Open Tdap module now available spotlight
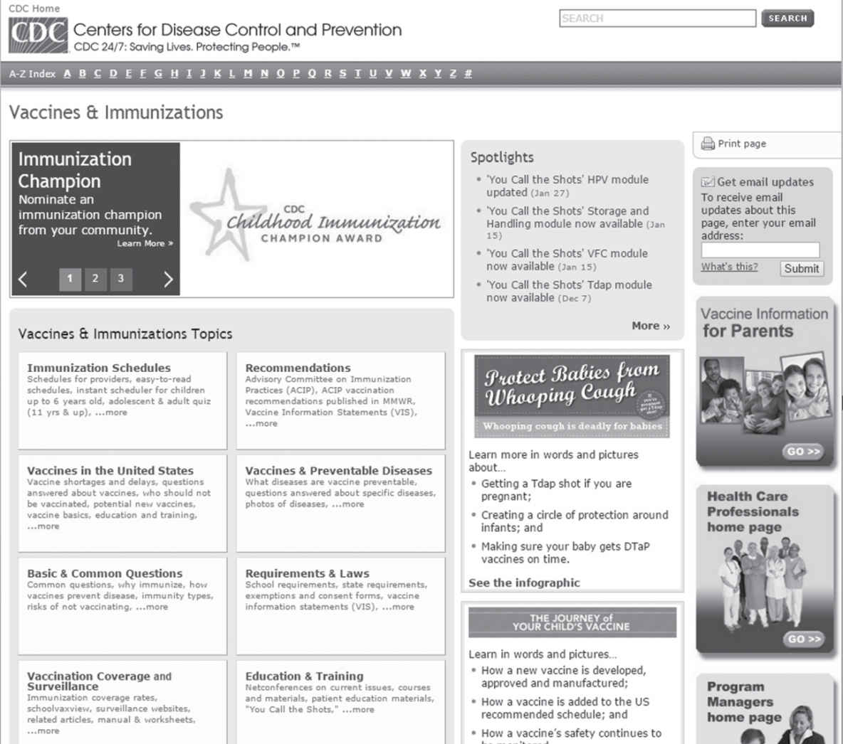The height and width of the screenshot is (744, 843). [569, 291]
